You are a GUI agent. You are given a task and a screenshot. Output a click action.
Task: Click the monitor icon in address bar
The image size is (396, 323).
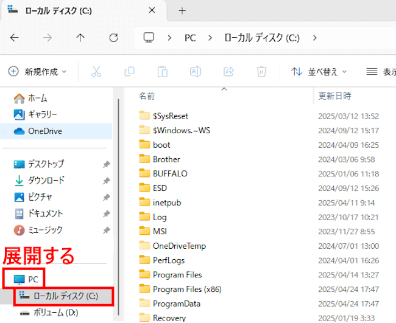pyautogui.click(x=149, y=38)
